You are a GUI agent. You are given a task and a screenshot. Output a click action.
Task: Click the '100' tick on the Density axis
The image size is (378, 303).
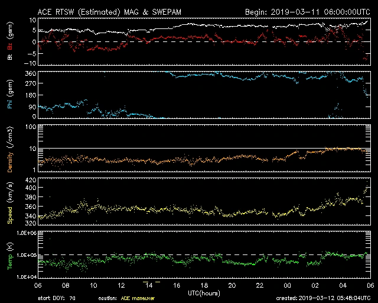click(31, 127)
